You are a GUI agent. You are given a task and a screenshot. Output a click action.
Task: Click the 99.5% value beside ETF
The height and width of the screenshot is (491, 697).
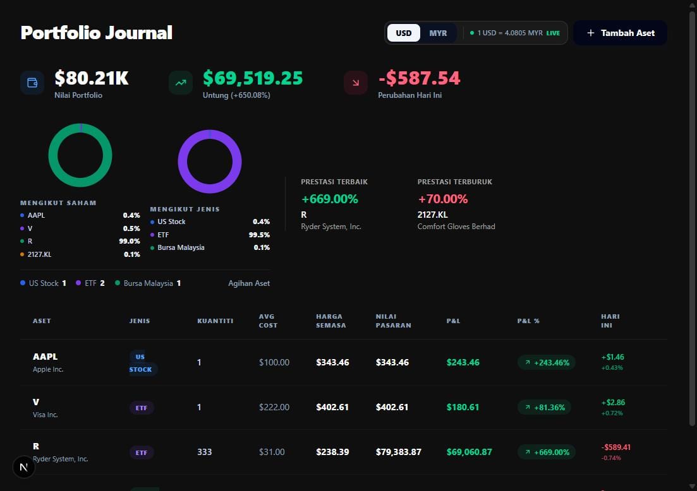[259, 235]
